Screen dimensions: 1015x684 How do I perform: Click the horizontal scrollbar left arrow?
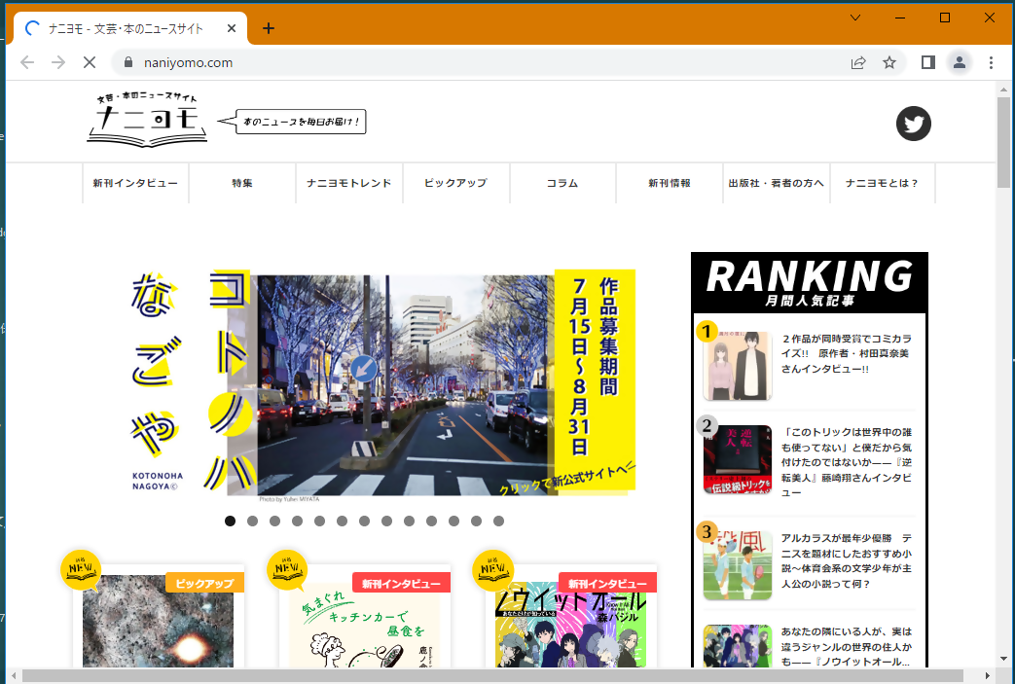coord(14,675)
